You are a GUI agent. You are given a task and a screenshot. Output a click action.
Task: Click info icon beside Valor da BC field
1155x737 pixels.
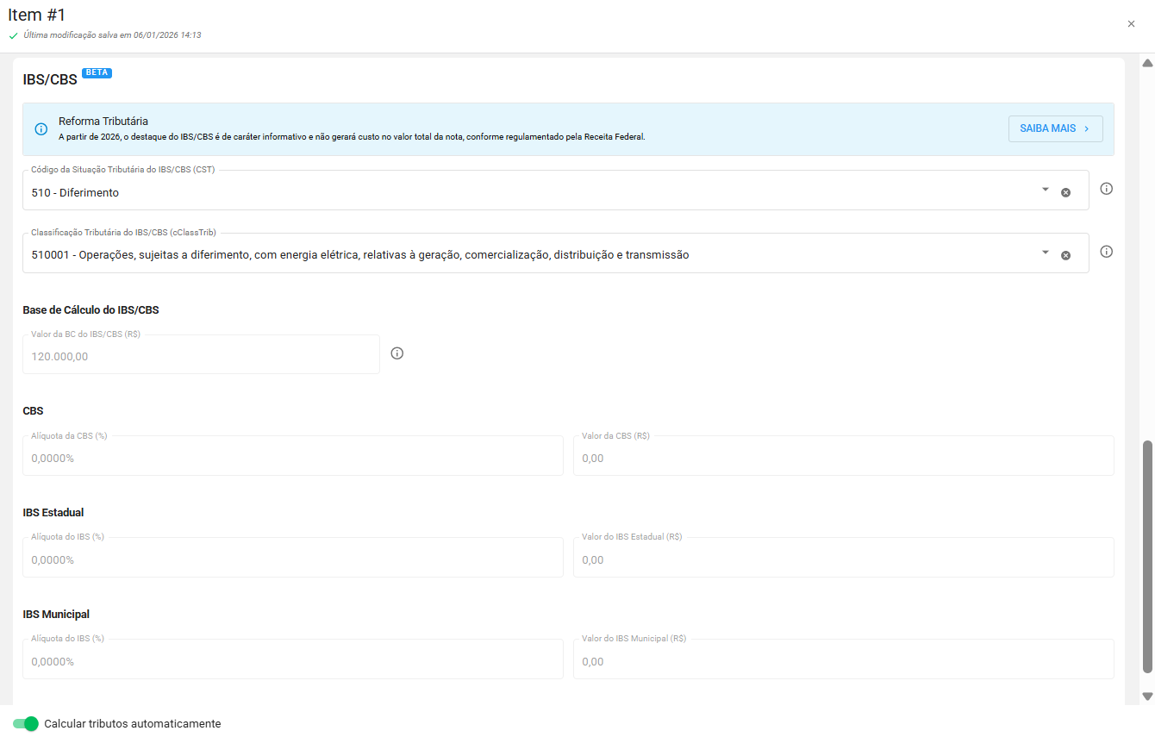click(x=397, y=353)
